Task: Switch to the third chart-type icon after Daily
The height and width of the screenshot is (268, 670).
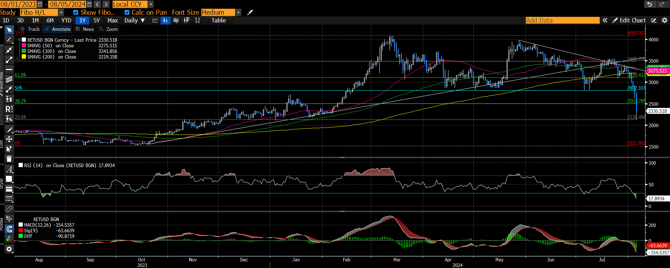Action: point(176,20)
